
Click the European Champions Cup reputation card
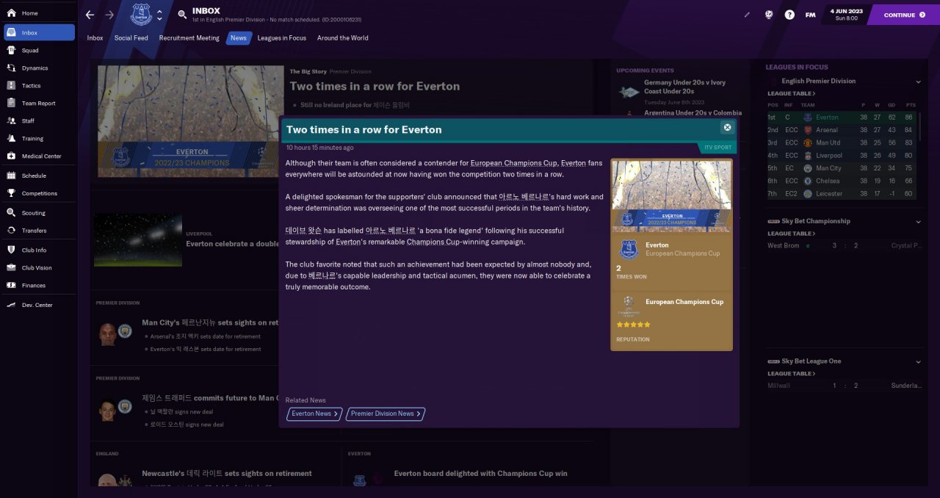pyautogui.click(x=671, y=320)
